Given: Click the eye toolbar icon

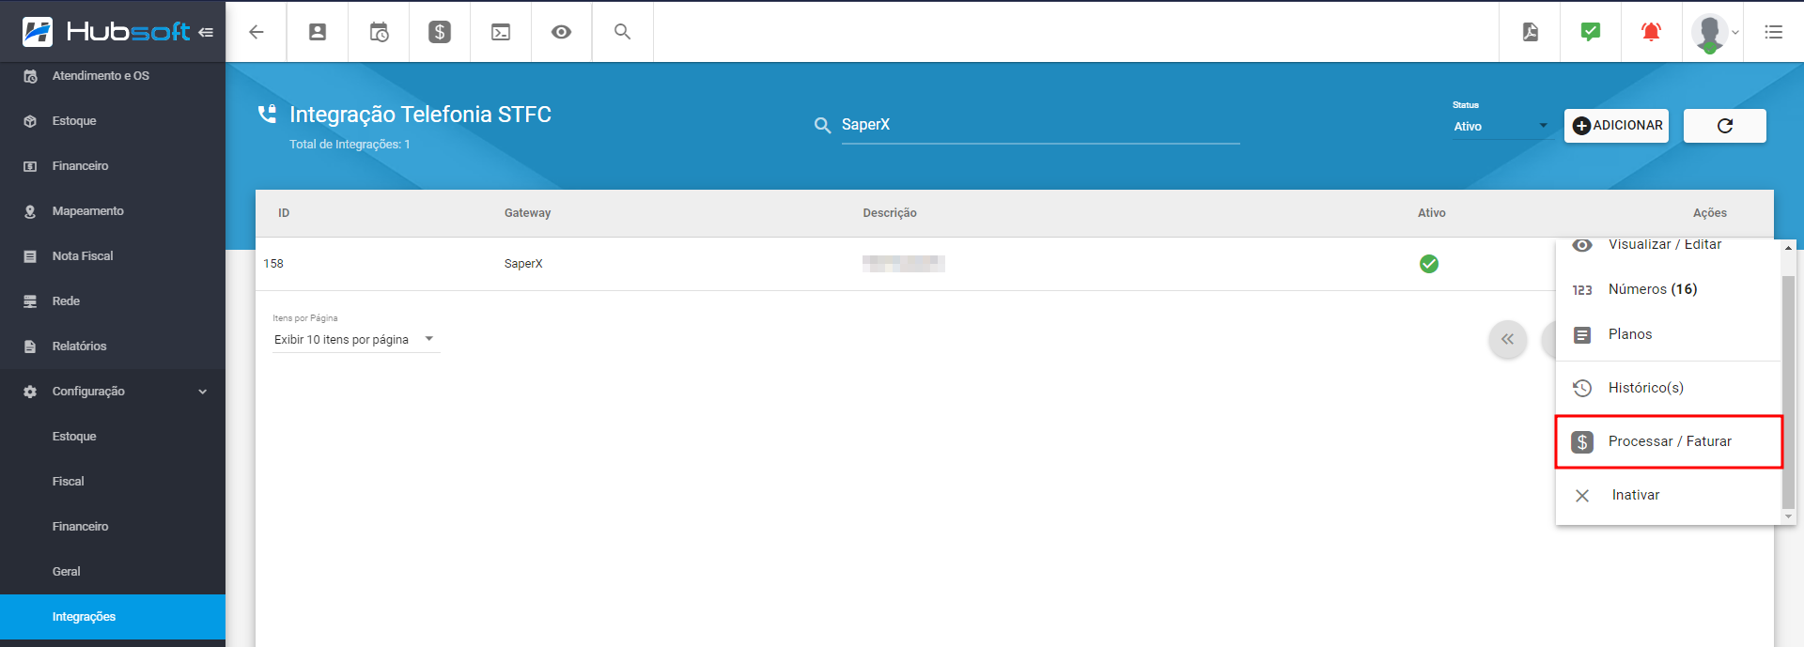Looking at the screenshot, I should (562, 32).
